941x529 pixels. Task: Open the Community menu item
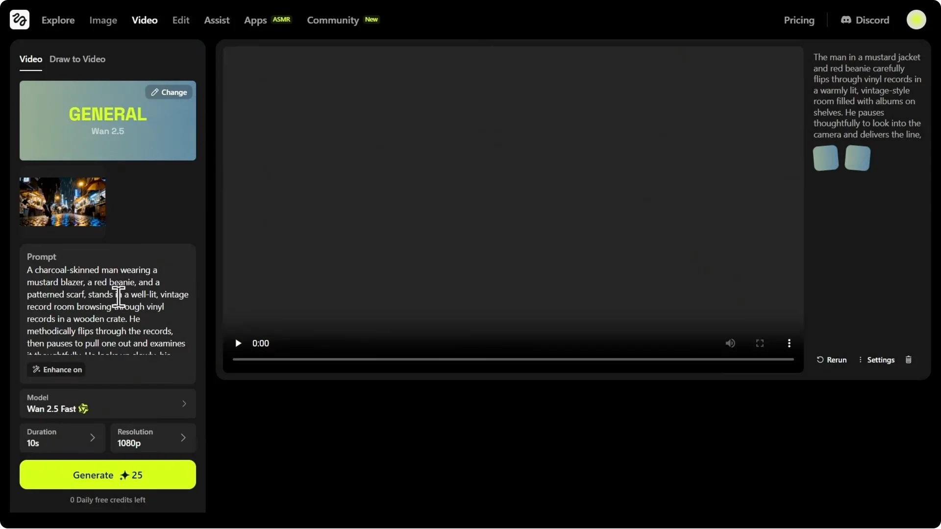pos(333,20)
